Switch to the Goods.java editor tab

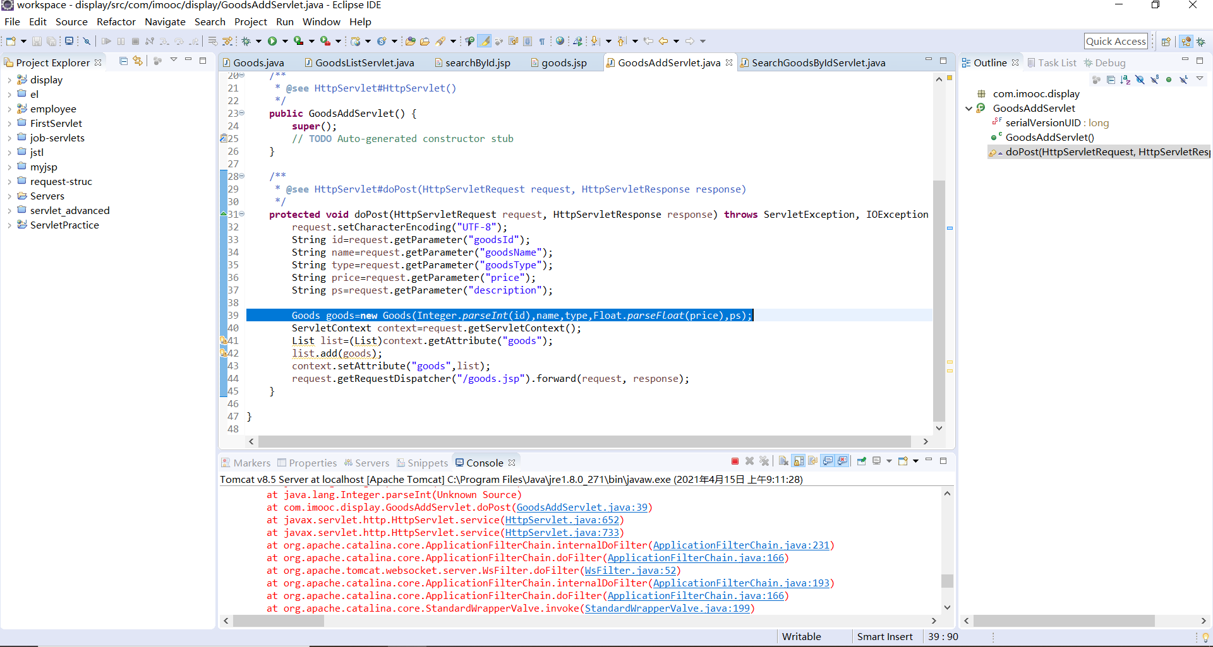(x=253, y=62)
